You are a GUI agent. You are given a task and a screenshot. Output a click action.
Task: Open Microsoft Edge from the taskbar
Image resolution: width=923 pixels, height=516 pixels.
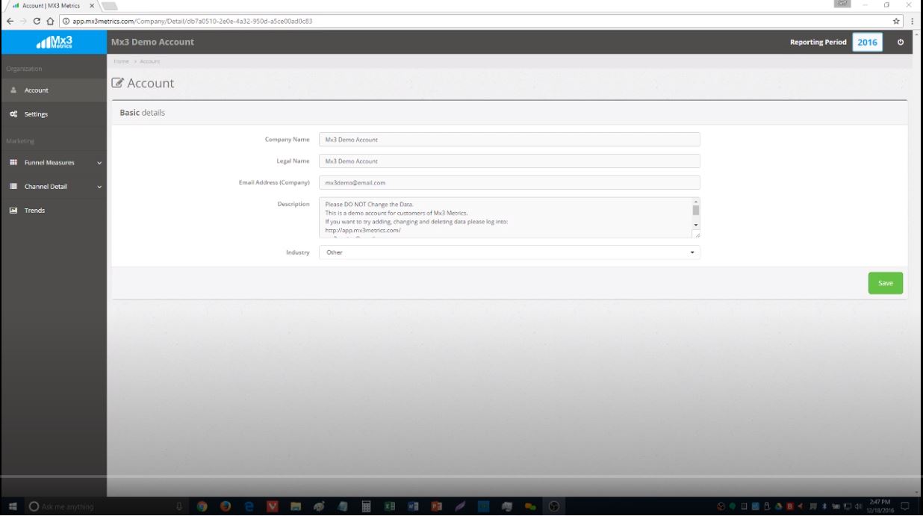point(249,506)
